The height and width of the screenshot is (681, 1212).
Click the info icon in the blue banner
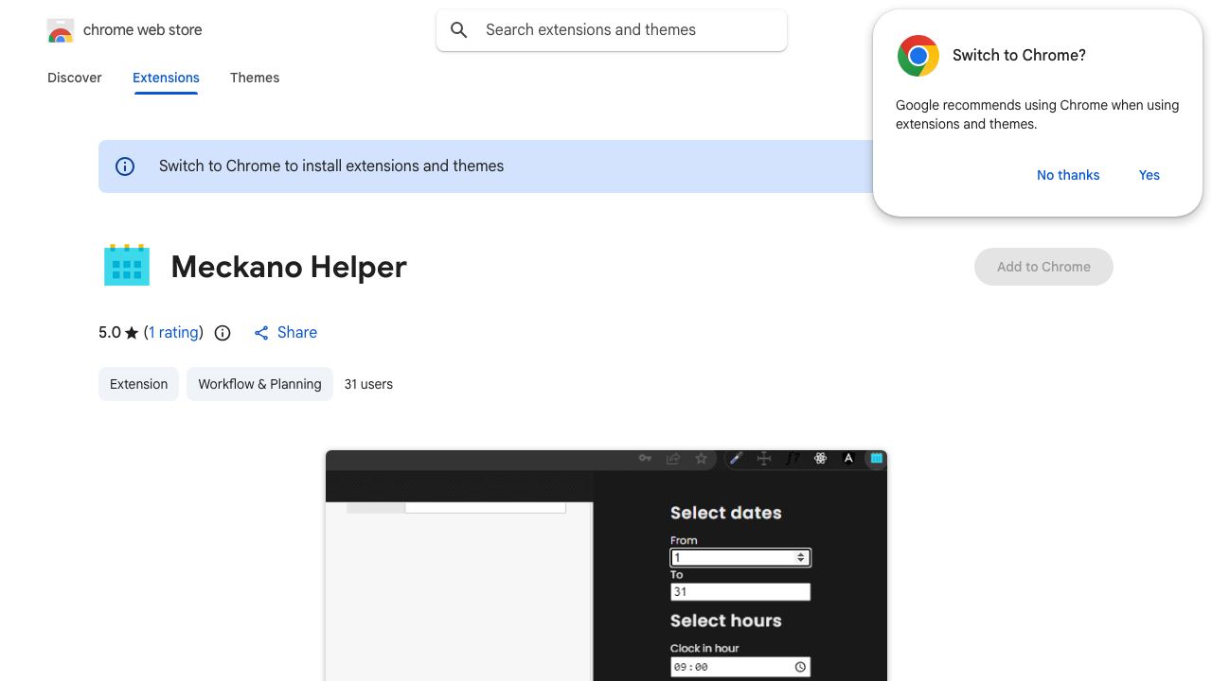pos(125,166)
